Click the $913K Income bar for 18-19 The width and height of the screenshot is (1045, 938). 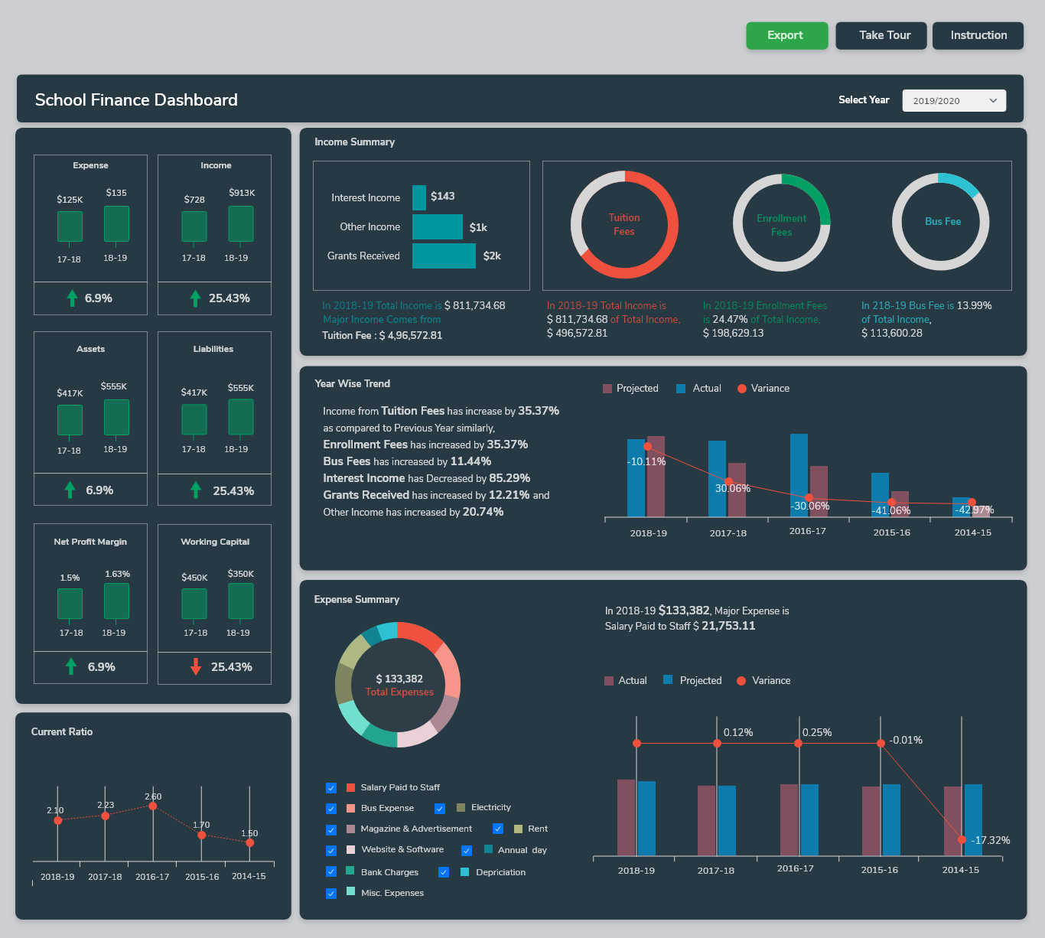tap(241, 223)
